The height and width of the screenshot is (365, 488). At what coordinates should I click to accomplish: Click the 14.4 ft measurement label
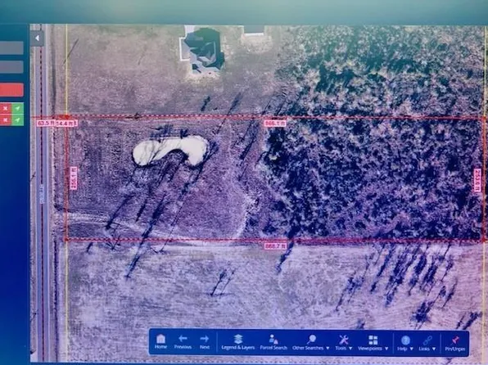66,124
